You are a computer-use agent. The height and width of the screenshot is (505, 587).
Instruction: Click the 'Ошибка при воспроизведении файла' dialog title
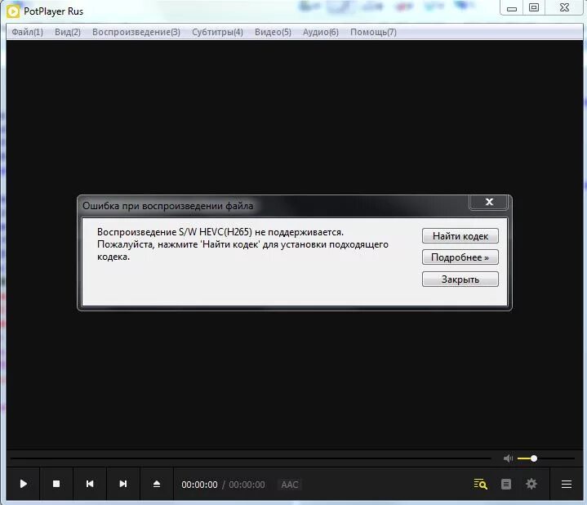[167, 206]
